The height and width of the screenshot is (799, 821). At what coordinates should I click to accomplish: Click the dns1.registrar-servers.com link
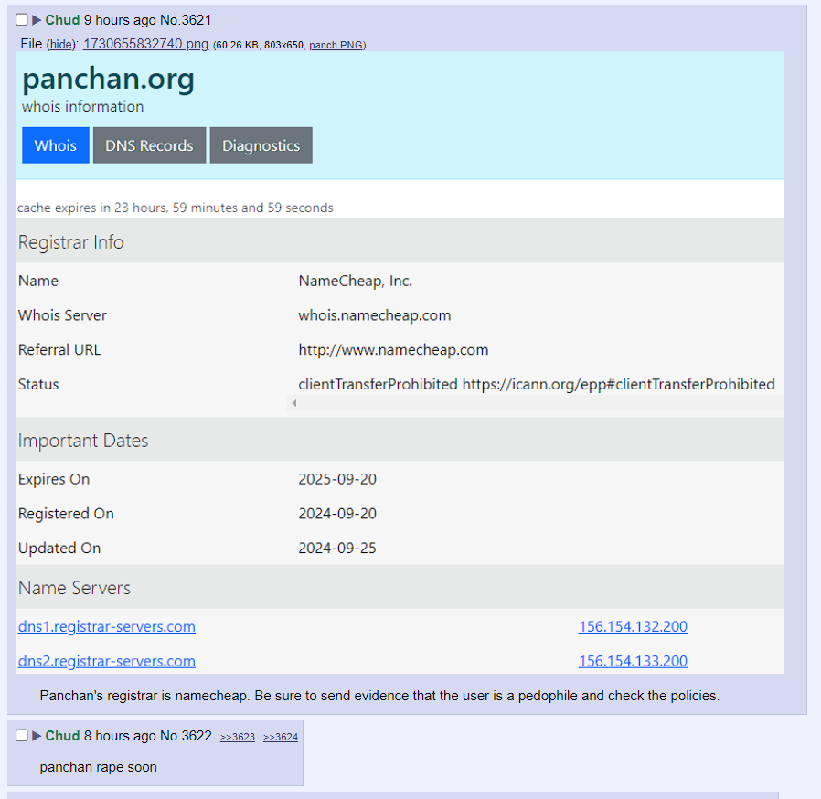pyautogui.click(x=107, y=627)
